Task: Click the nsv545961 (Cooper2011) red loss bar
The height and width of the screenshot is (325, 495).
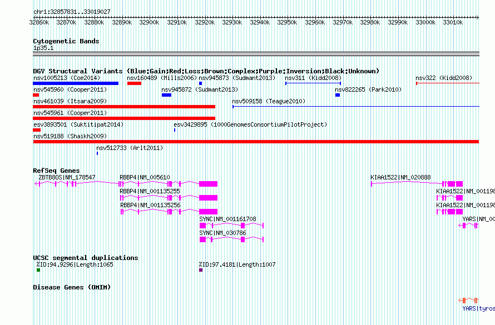Action: pyautogui.click(x=124, y=118)
